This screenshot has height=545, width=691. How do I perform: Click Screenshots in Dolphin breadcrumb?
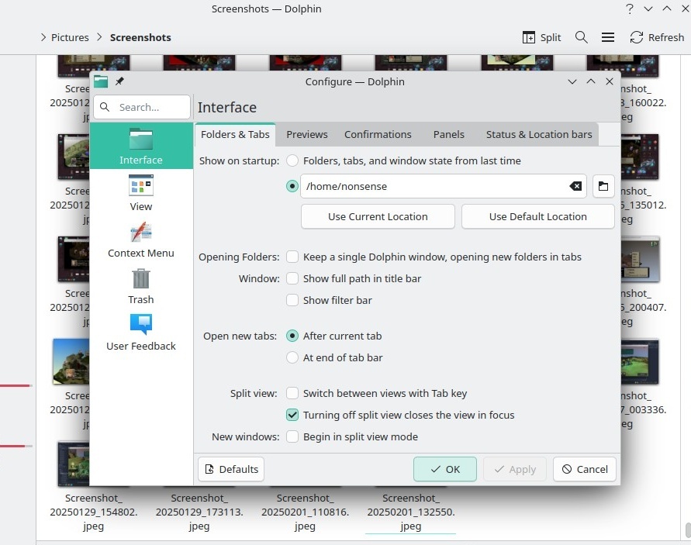point(140,37)
